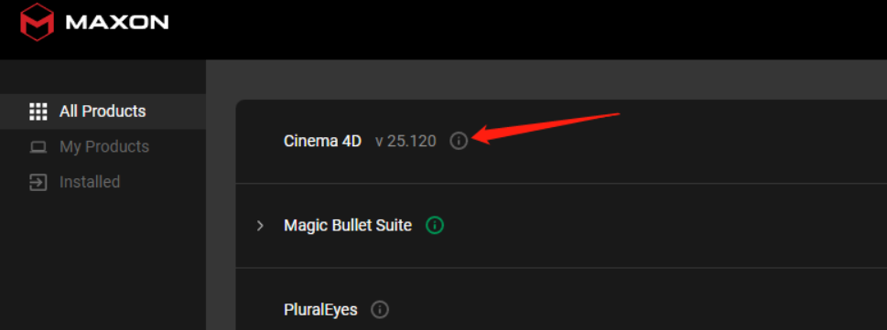887x330 pixels.
Task: Open the green Magic Bullet info icon
Action: click(x=435, y=226)
